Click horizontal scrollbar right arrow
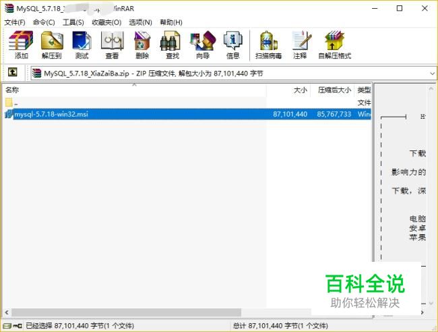Image resolution: width=438 pixels, height=332 pixels. tap(423, 312)
